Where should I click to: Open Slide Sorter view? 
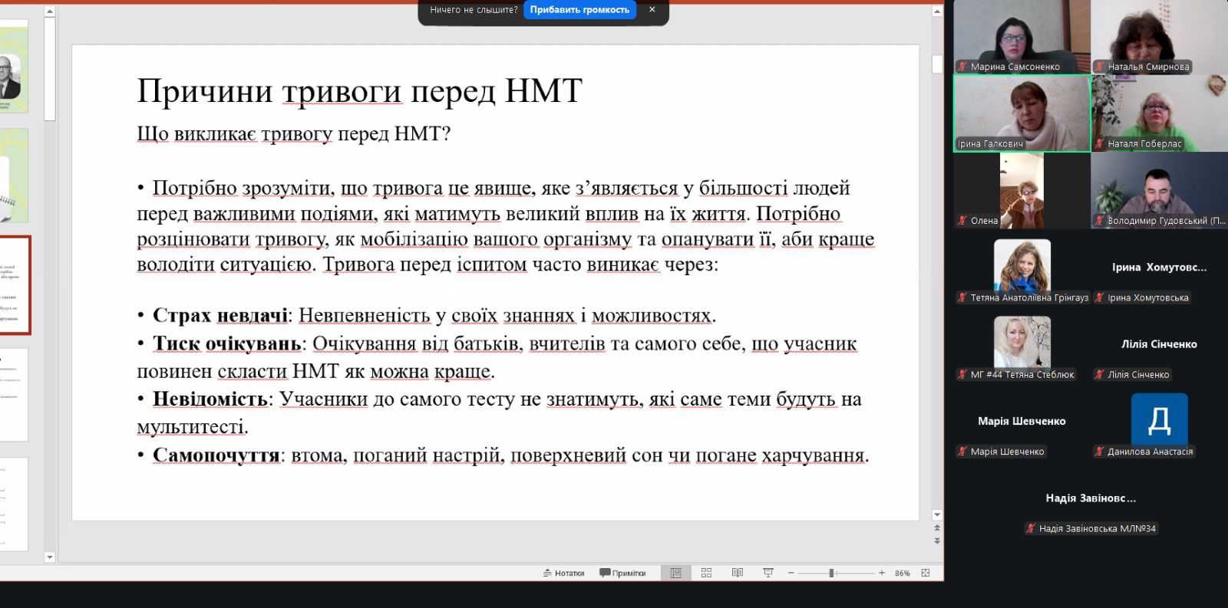pyautogui.click(x=706, y=573)
